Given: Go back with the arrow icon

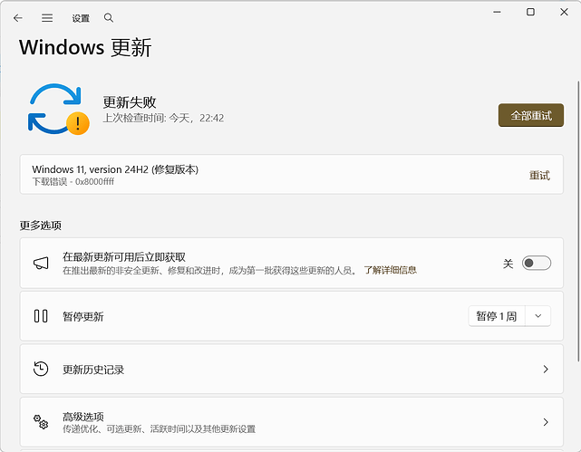Looking at the screenshot, I should coord(18,18).
